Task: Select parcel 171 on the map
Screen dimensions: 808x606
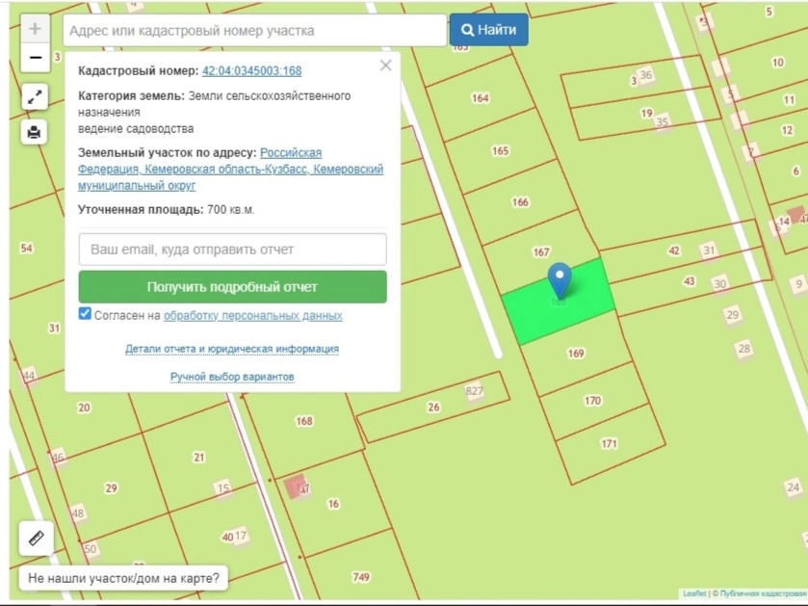Action: pyautogui.click(x=609, y=444)
